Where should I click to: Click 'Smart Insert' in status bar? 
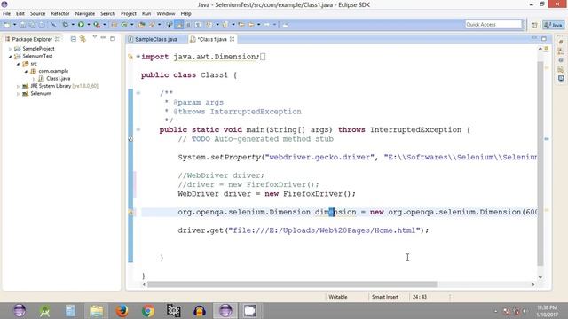[x=385, y=297]
